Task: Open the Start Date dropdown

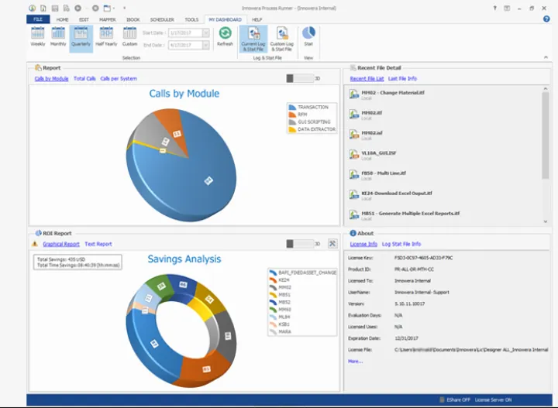Action: click(x=206, y=33)
